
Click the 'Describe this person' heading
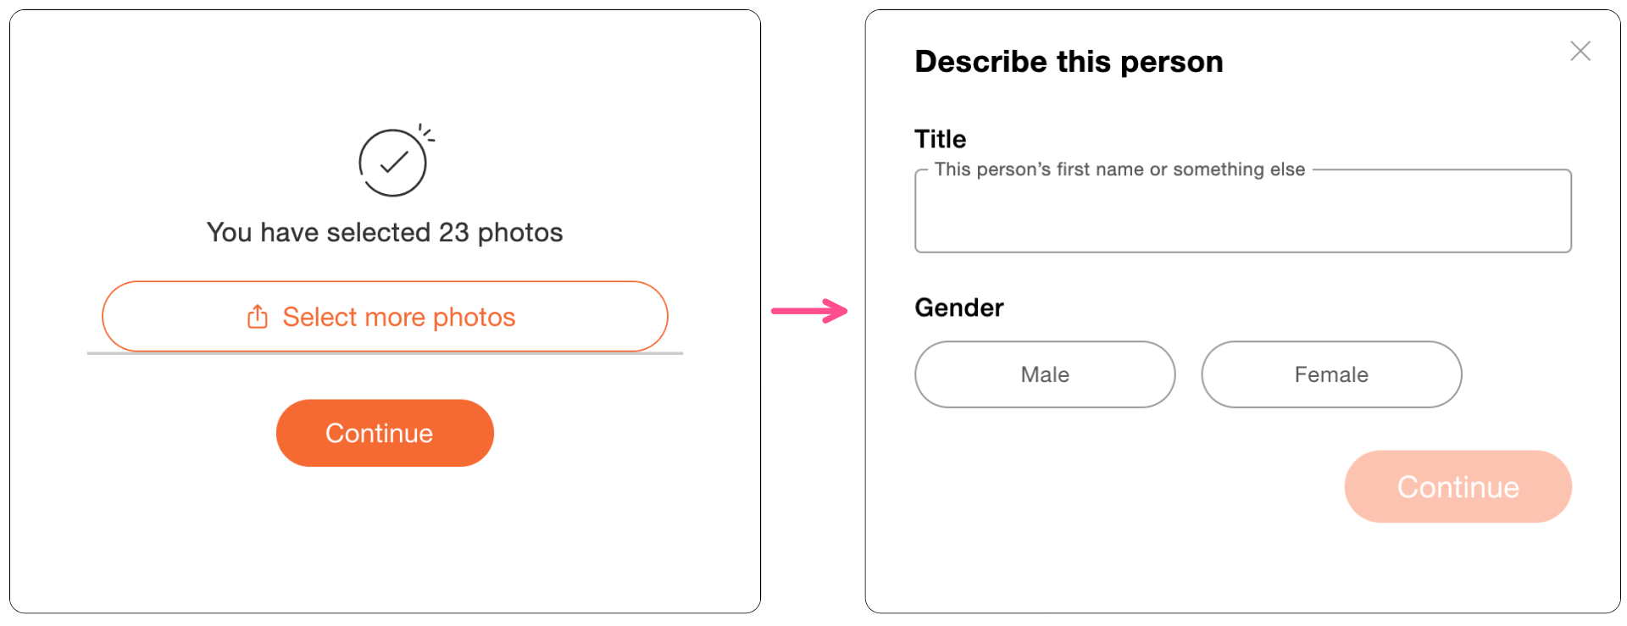[x=1069, y=62]
